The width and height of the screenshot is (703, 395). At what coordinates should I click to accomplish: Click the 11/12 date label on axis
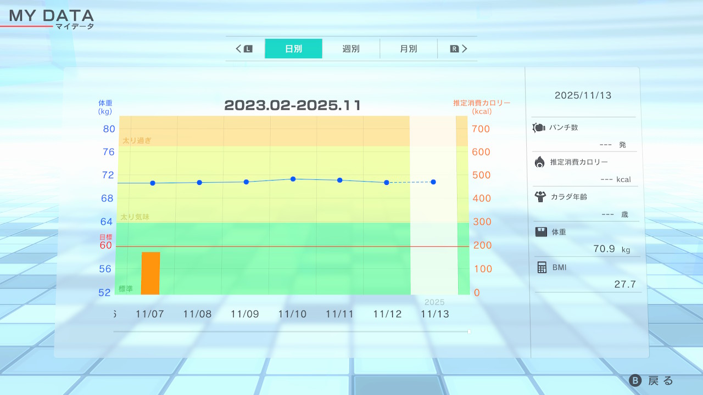coord(387,314)
